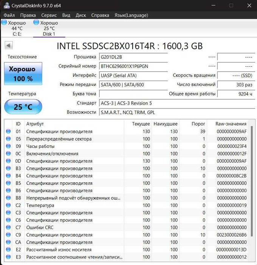Image resolution: width=257 pixels, height=265 pixels.
Task: Click status dot for attribute B6
Action: (x=8, y=190)
